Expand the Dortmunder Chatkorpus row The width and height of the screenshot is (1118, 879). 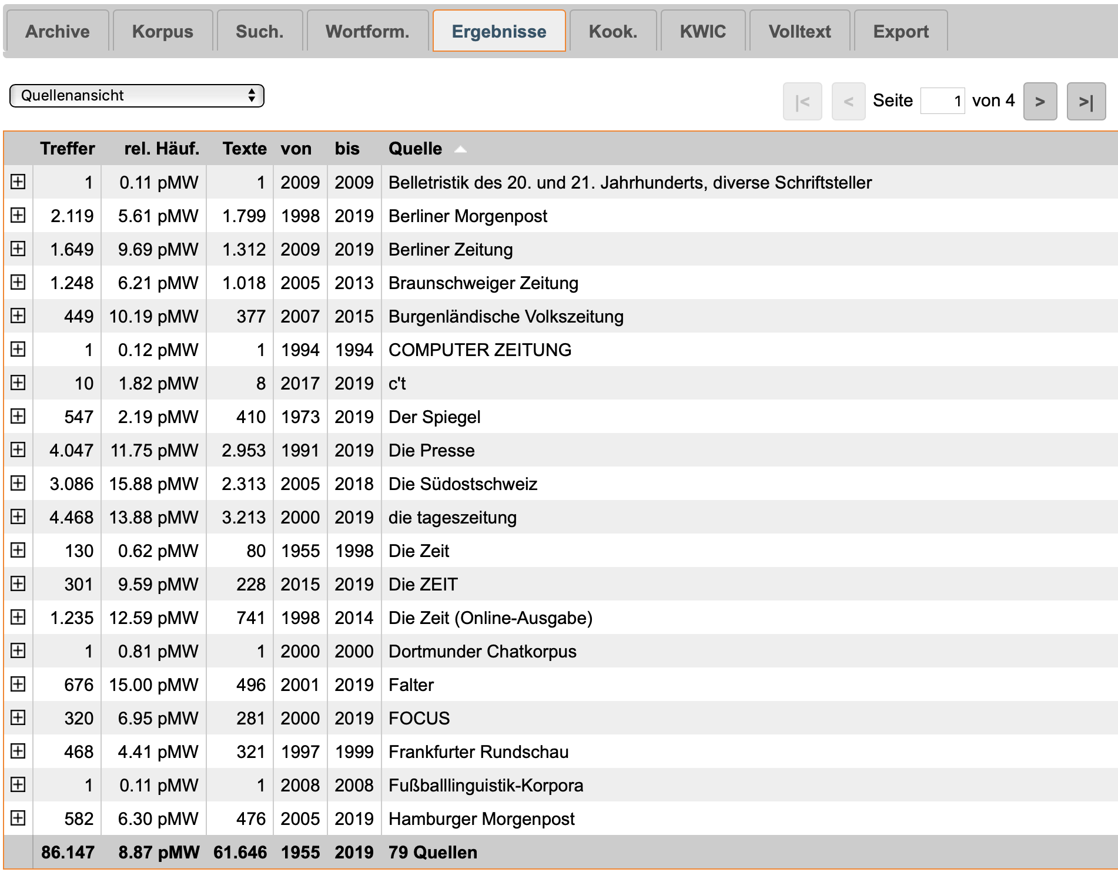[x=18, y=651]
